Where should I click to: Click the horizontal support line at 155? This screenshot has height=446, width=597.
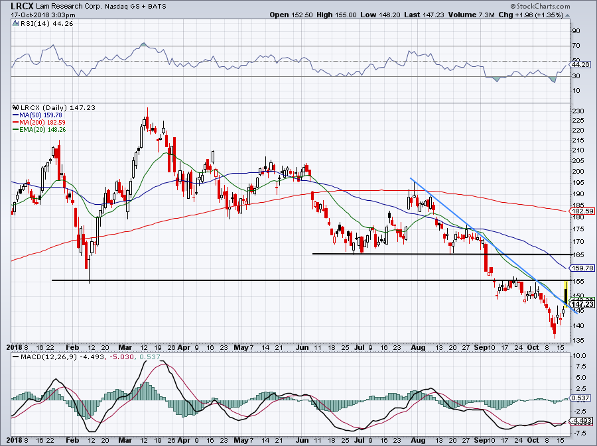click(x=312, y=280)
